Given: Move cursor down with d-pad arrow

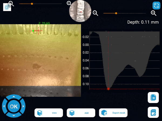Looking at the screenshot, I should [x=14, y=116].
